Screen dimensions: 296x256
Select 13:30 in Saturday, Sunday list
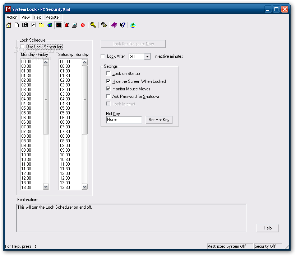(71, 188)
